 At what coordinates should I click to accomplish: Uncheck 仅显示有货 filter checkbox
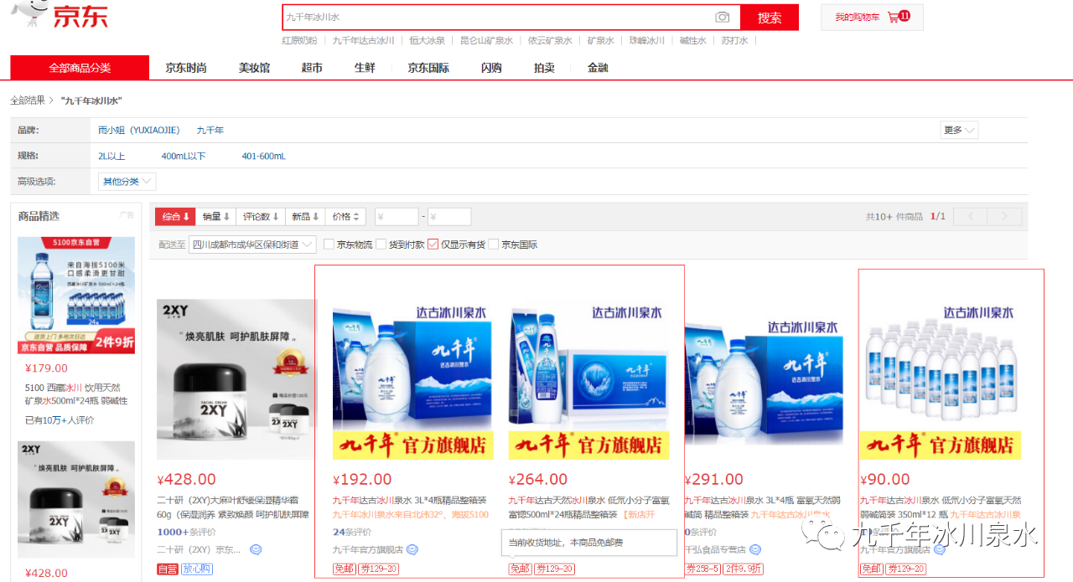coord(433,245)
